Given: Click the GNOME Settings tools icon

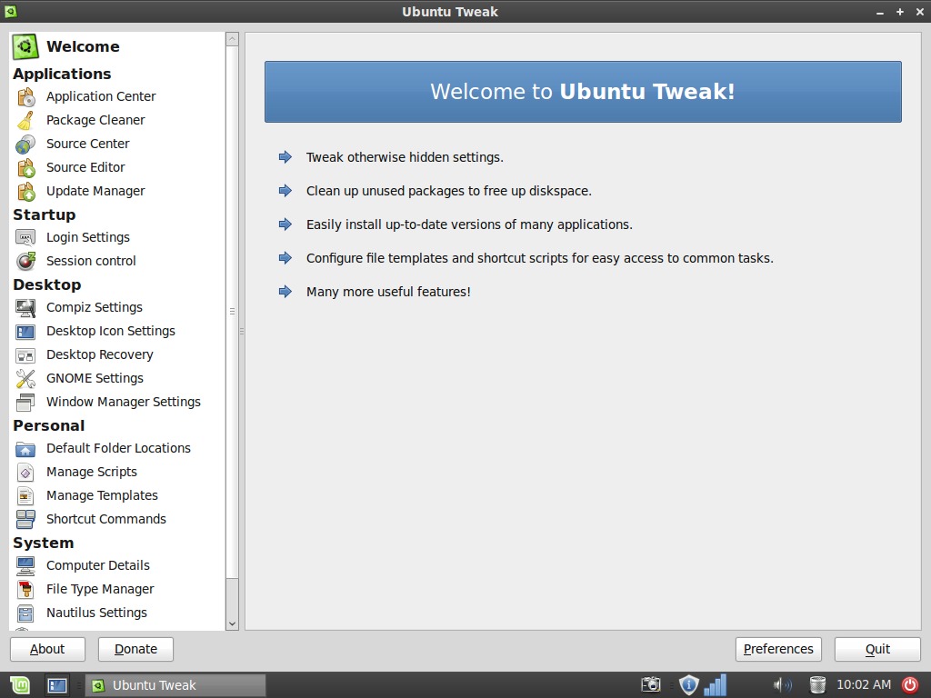Looking at the screenshot, I should (x=25, y=379).
